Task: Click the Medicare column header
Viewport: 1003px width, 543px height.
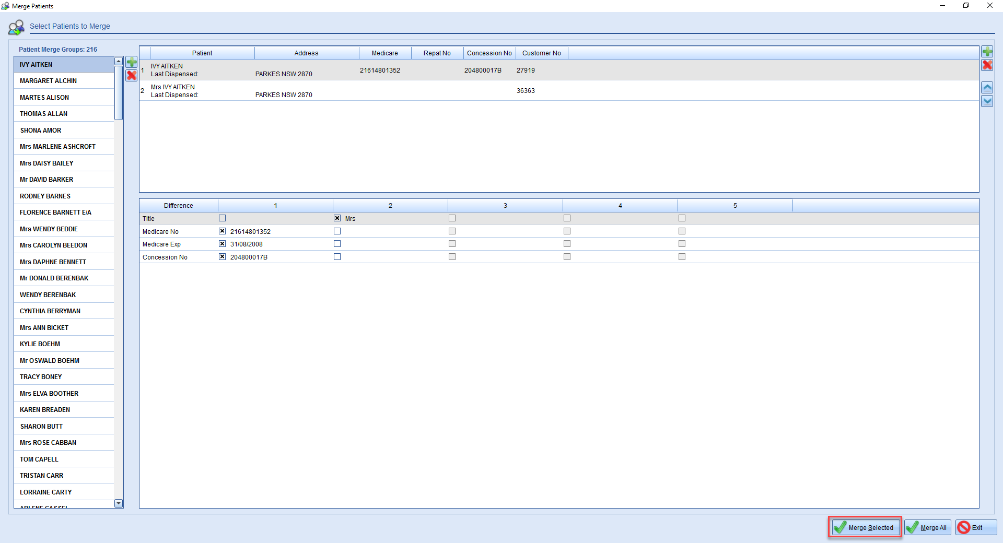Action: (385, 53)
